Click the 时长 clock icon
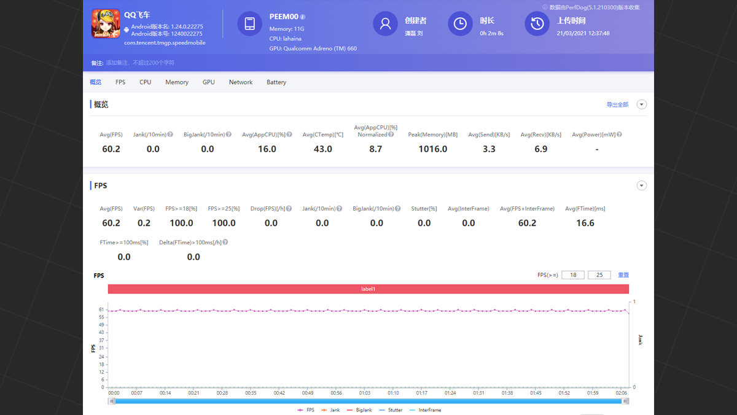This screenshot has height=415, width=737. (x=460, y=24)
